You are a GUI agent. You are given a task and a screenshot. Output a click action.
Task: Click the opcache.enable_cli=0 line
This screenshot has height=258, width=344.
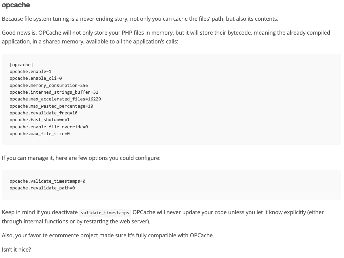(36, 78)
